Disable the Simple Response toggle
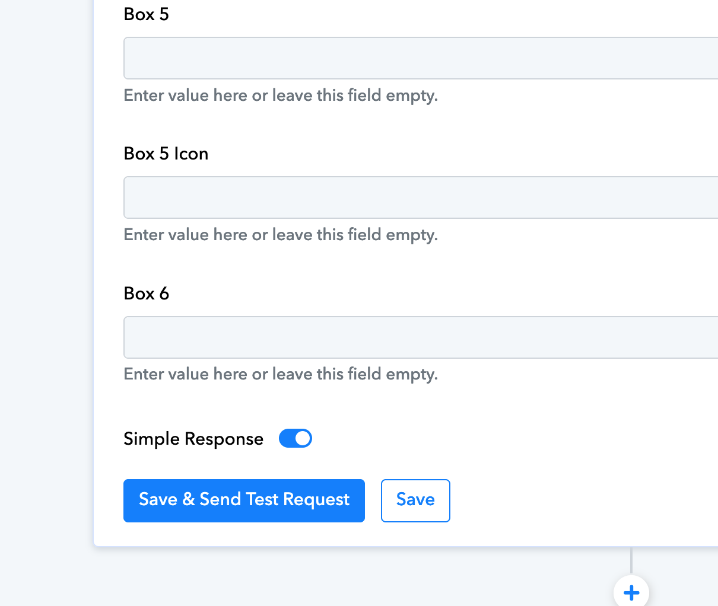 coord(296,438)
